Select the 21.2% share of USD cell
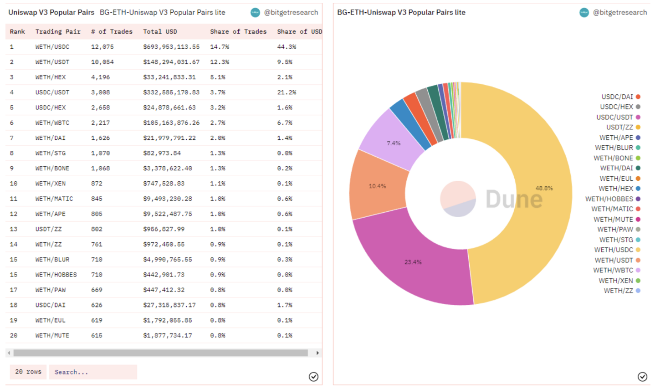Screen dimensions: 655x389 pyautogui.click(x=287, y=92)
